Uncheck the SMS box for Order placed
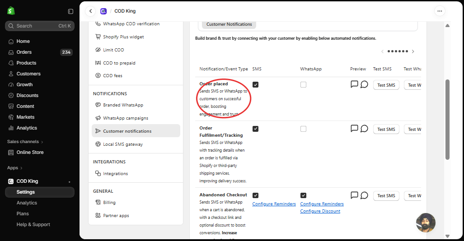 pos(255,84)
